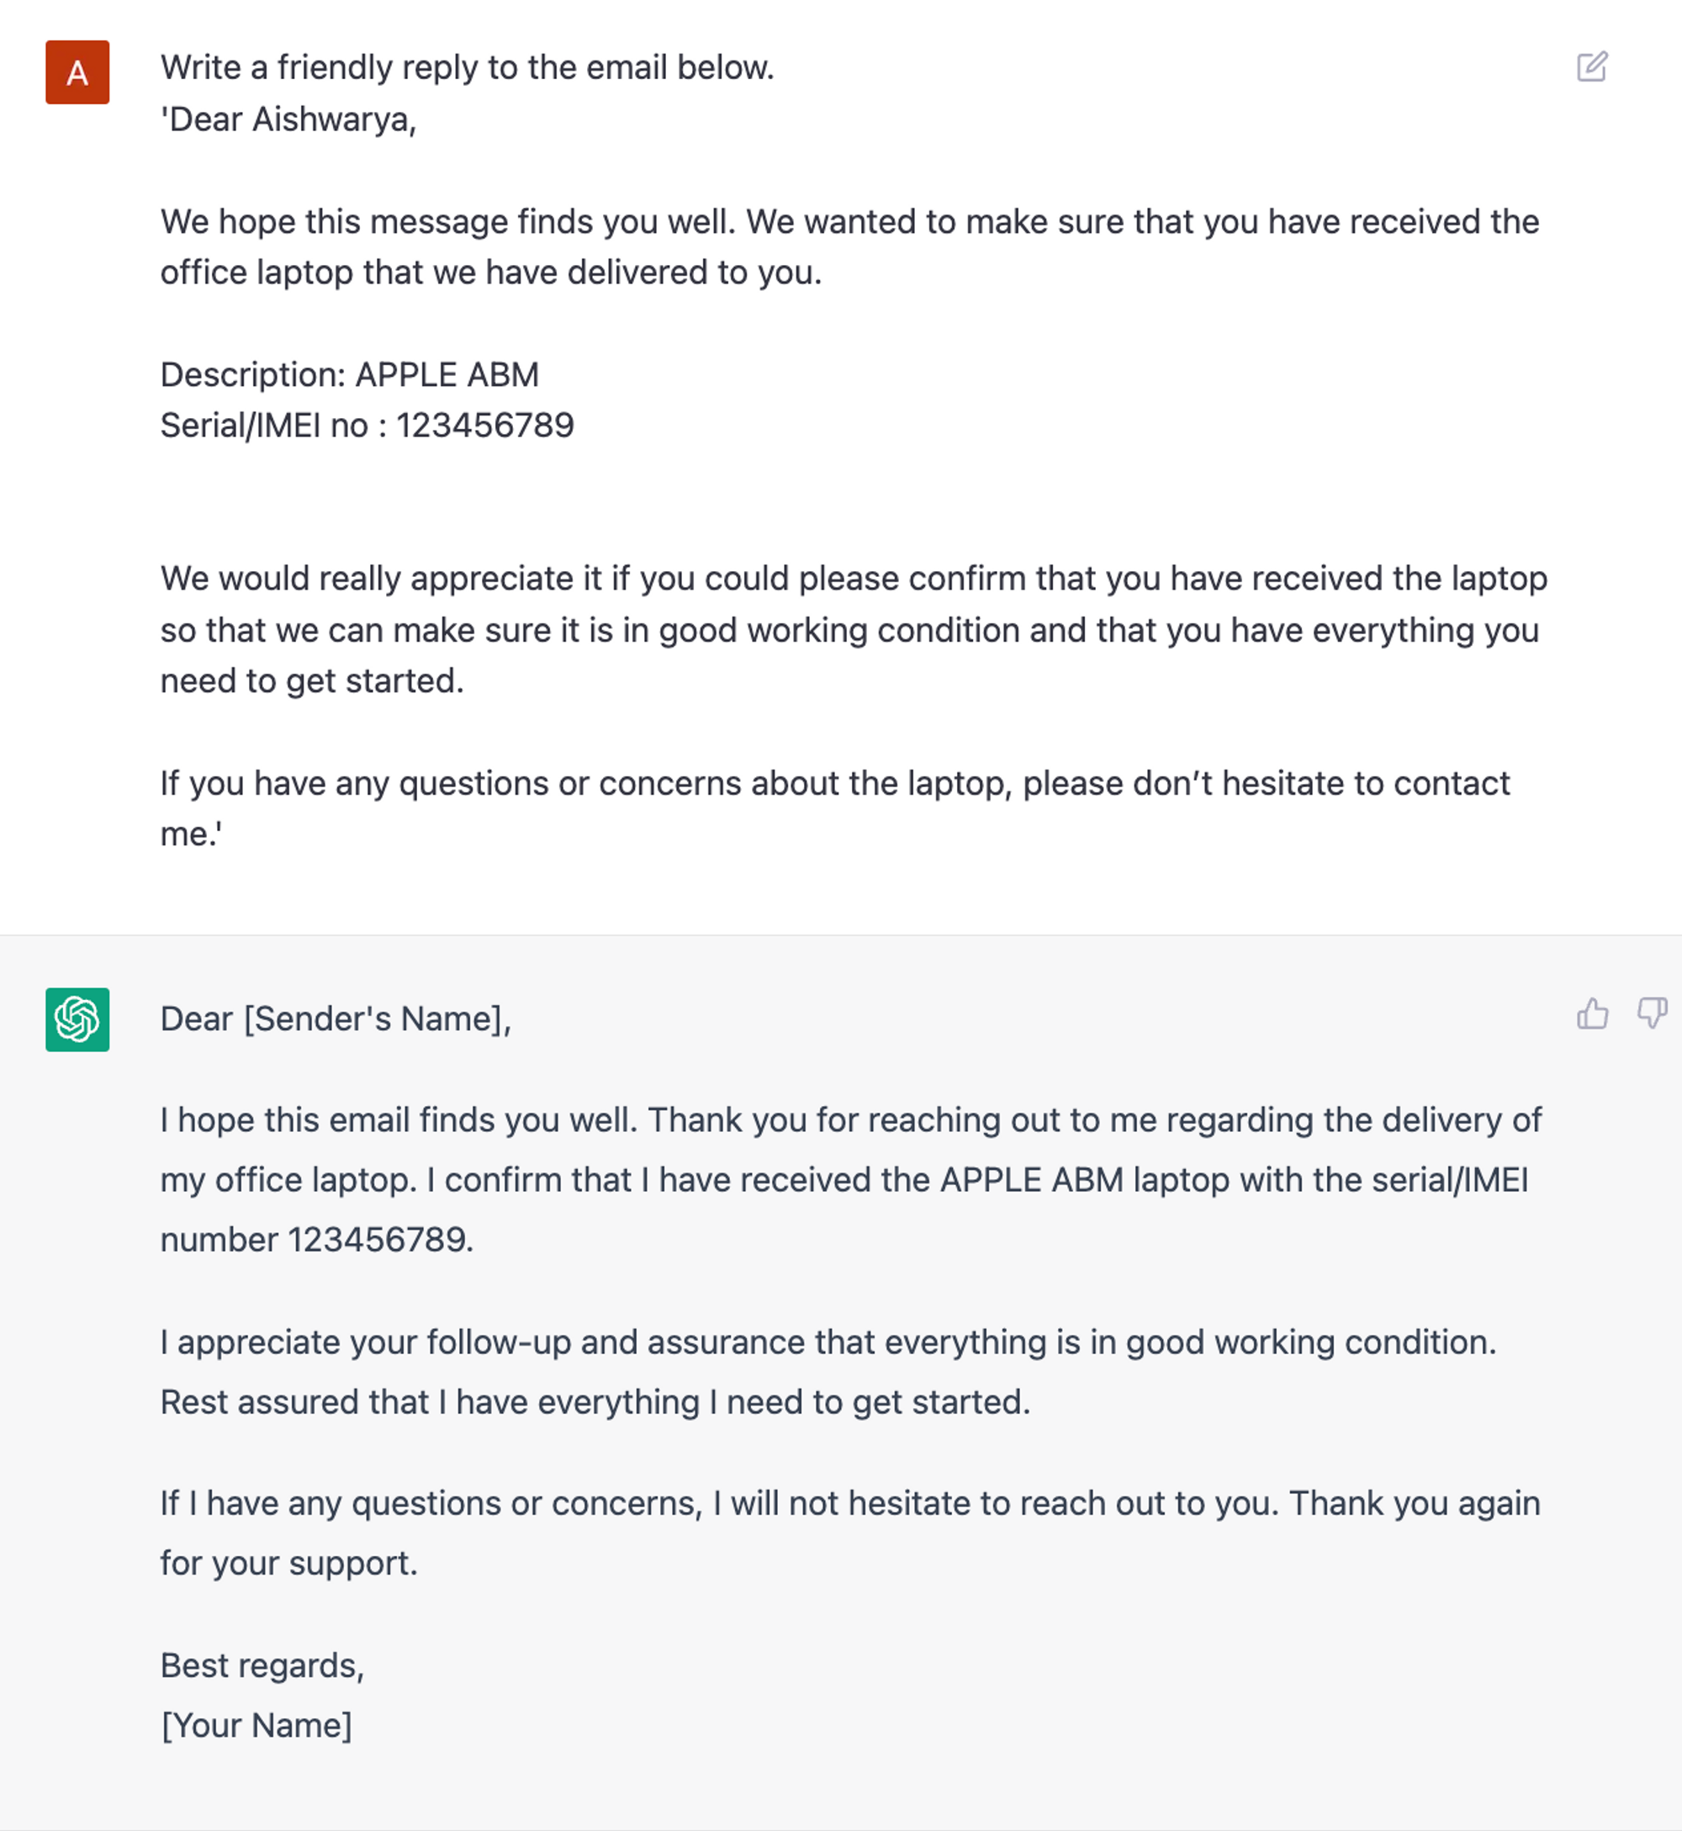Click the serial number 123456789 text
1682x1831 pixels.
(x=368, y=423)
